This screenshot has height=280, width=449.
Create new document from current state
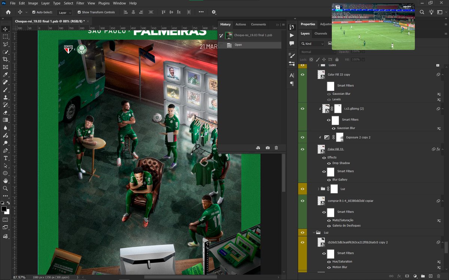(258, 148)
